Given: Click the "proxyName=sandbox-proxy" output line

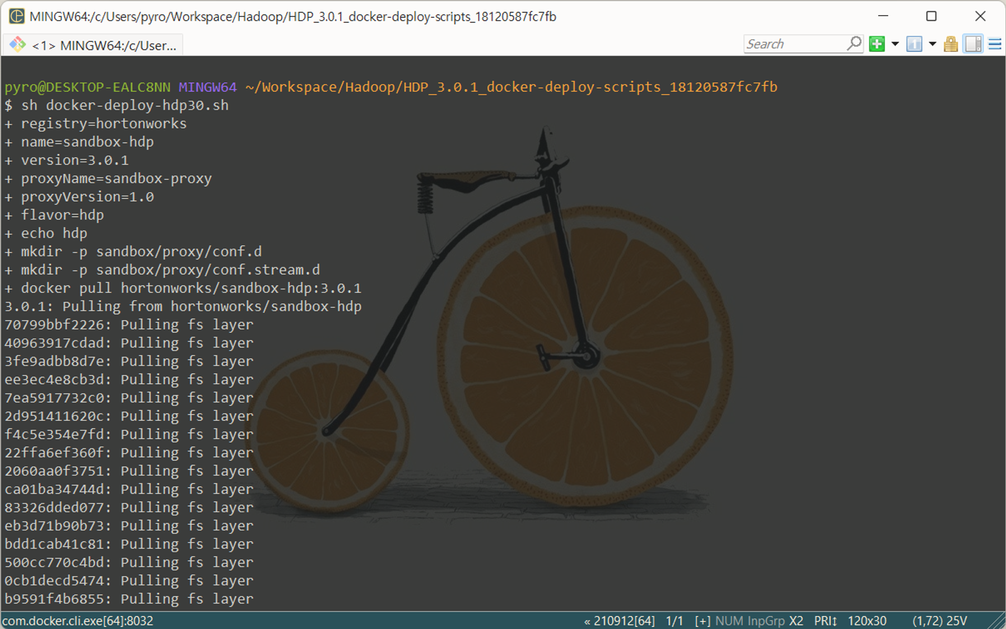Looking at the screenshot, I should tap(116, 178).
